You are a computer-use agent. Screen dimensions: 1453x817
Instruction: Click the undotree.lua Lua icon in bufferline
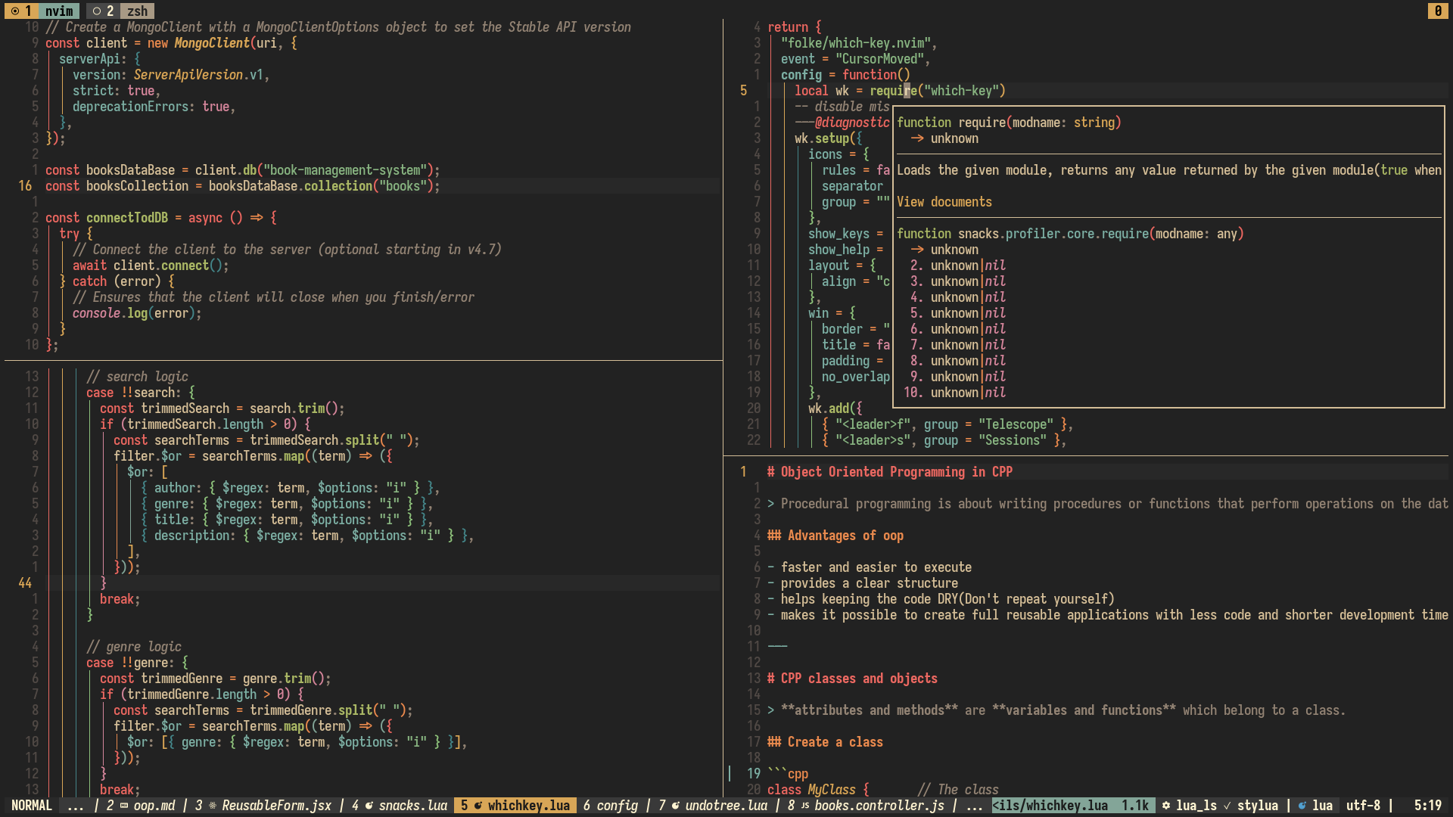click(x=676, y=806)
